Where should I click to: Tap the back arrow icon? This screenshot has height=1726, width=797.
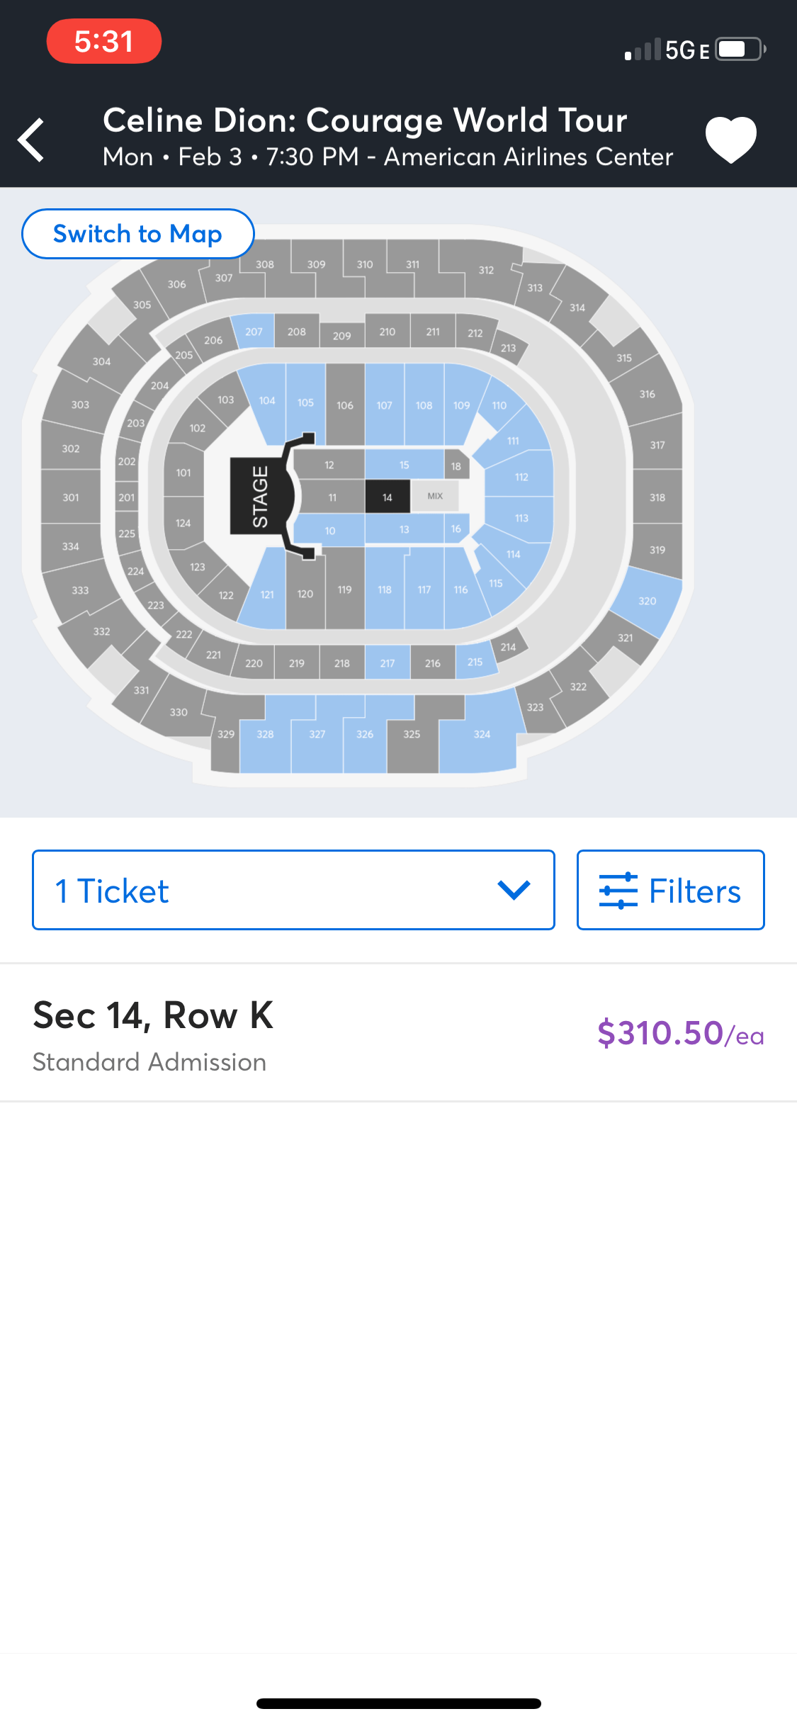32,140
